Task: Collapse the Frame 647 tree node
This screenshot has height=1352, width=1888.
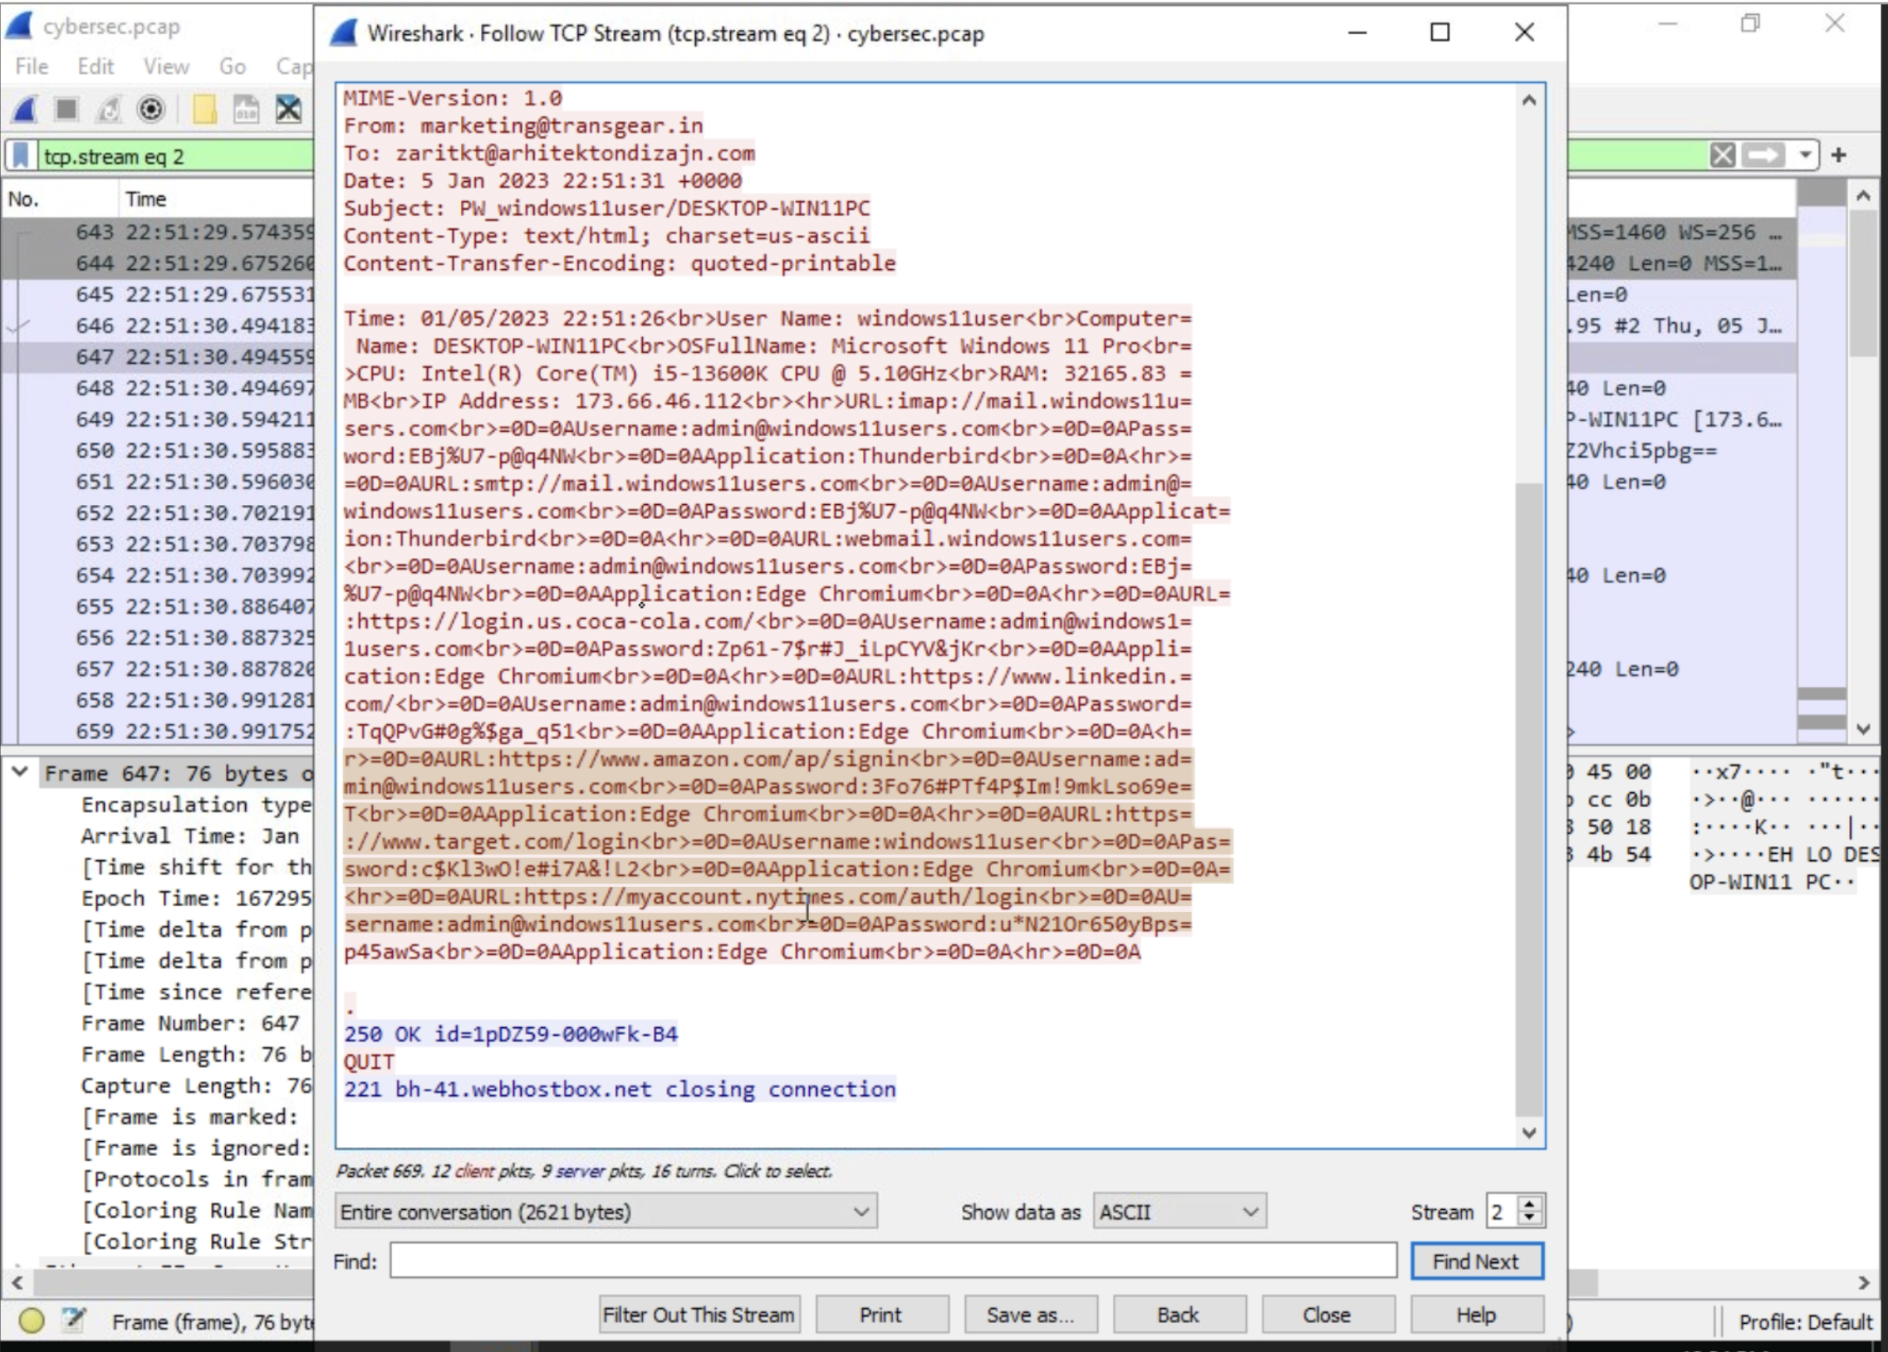Action: (x=19, y=772)
